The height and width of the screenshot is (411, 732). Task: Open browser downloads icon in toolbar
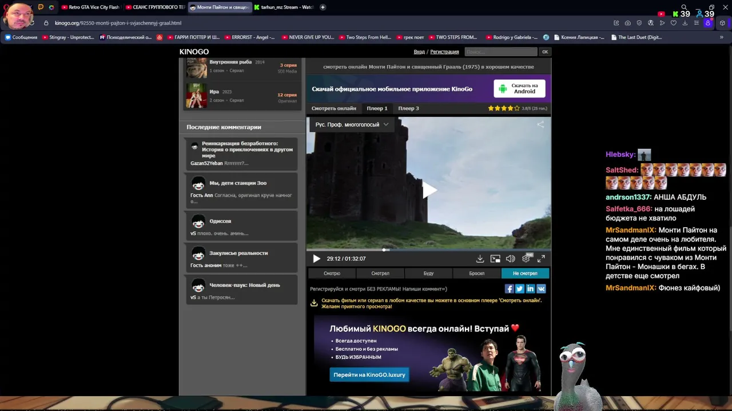click(x=685, y=23)
